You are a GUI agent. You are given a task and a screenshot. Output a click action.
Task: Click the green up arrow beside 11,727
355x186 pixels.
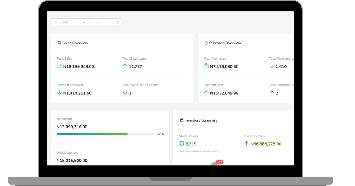click(x=125, y=66)
